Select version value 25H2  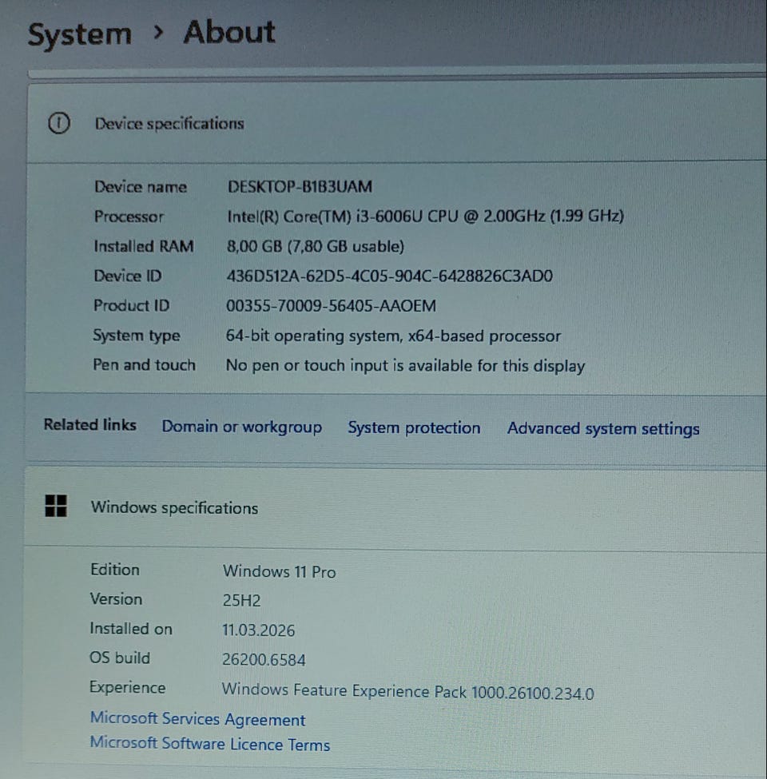pyautogui.click(x=241, y=601)
